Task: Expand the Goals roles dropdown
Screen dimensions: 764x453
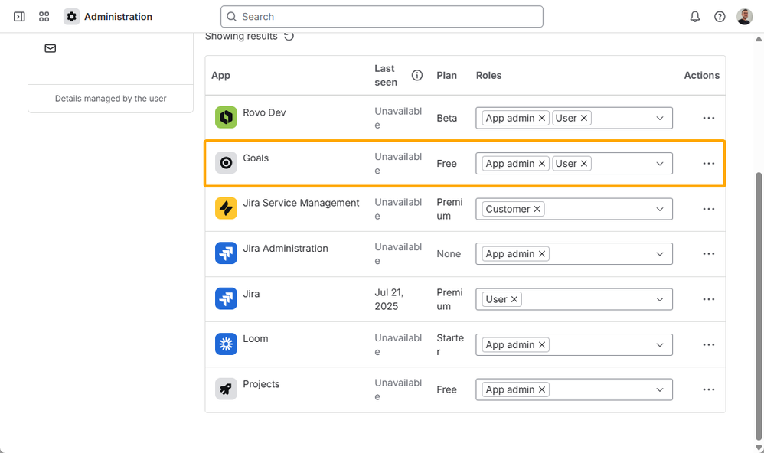Action: [660, 164]
